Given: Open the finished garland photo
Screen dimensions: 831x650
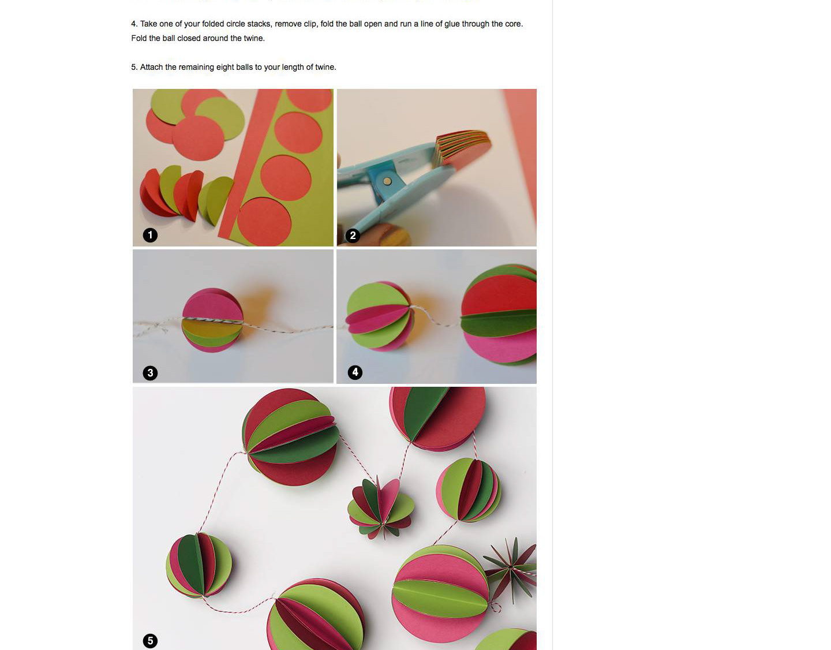Looking at the screenshot, I should (335, 518).
